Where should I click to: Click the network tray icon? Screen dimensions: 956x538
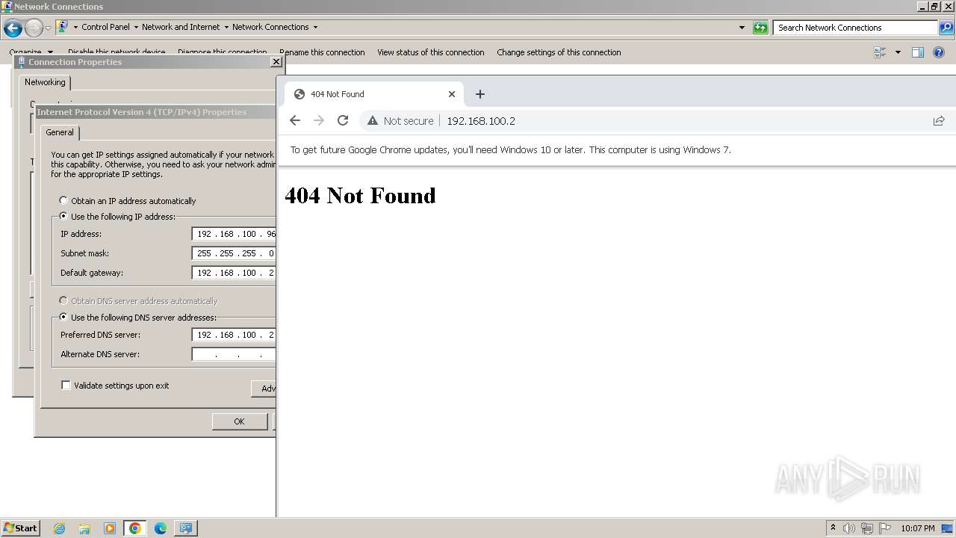pos(867,528)
